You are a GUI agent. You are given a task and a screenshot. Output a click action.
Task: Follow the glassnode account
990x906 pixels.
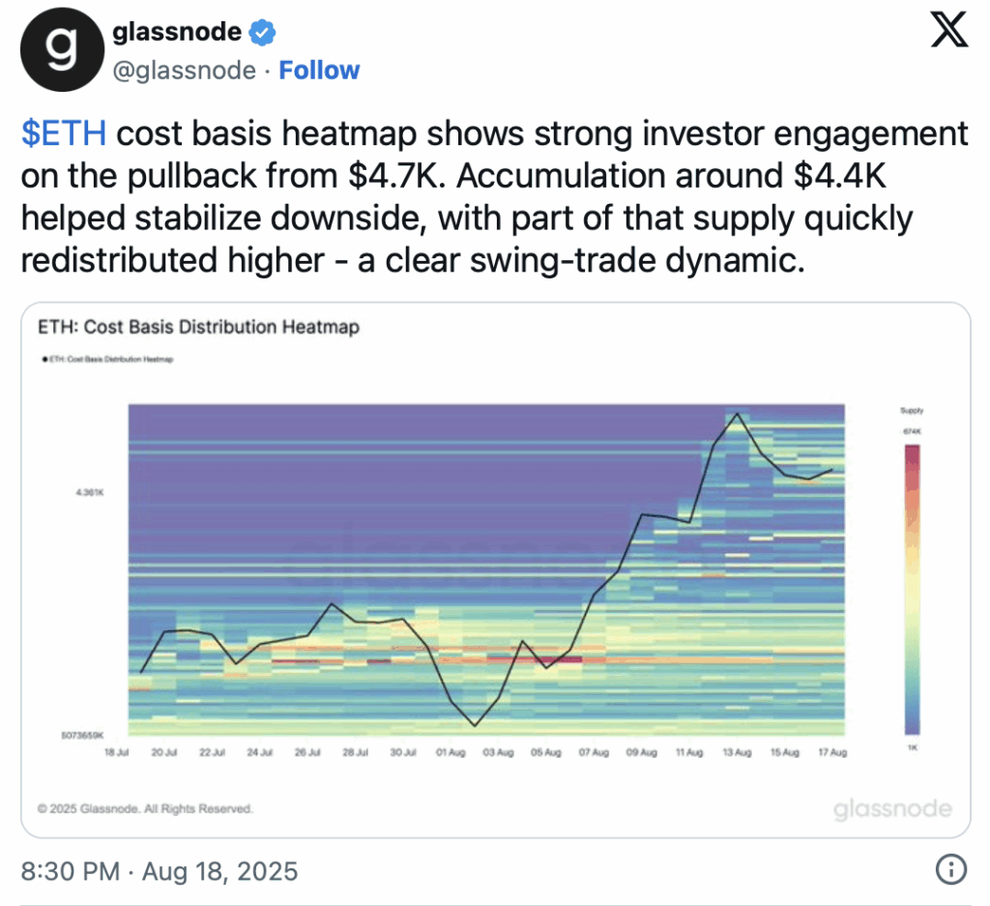(319, 70)
